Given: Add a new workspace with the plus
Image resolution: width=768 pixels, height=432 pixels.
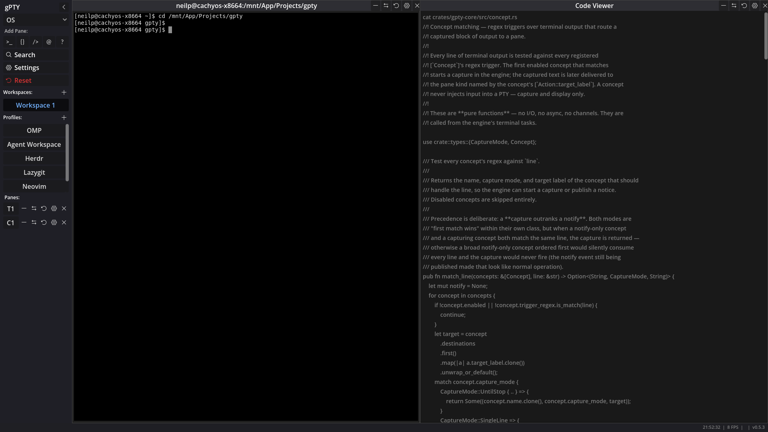Looking at the screenshot, I should pyautogui.click(x=64, y=92).
